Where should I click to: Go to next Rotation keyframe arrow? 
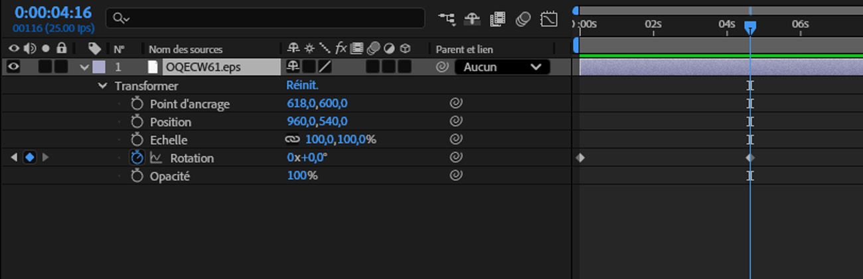[x=45, y=158]
